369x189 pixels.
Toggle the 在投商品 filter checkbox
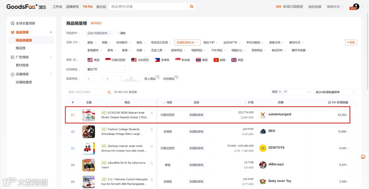tap(170, 79)
